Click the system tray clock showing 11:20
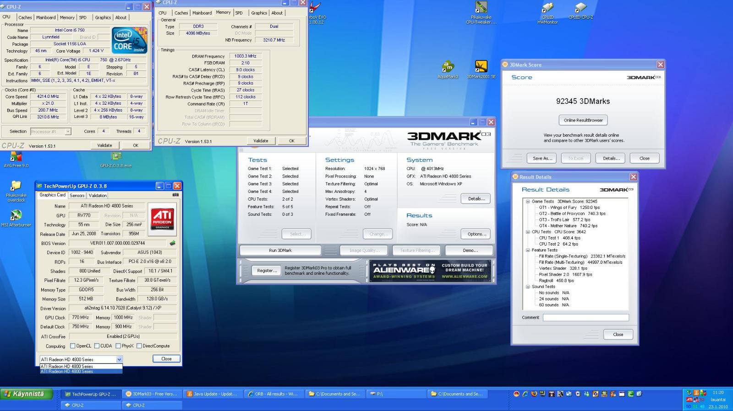Image resolution: width=733 pixels, height=411 pixels. (x=718, y=392)
